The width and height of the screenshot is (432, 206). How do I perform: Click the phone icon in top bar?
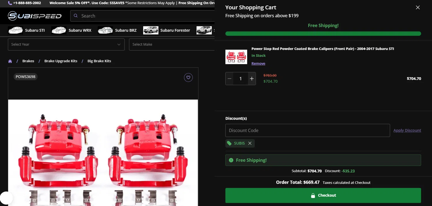[10, 3]
